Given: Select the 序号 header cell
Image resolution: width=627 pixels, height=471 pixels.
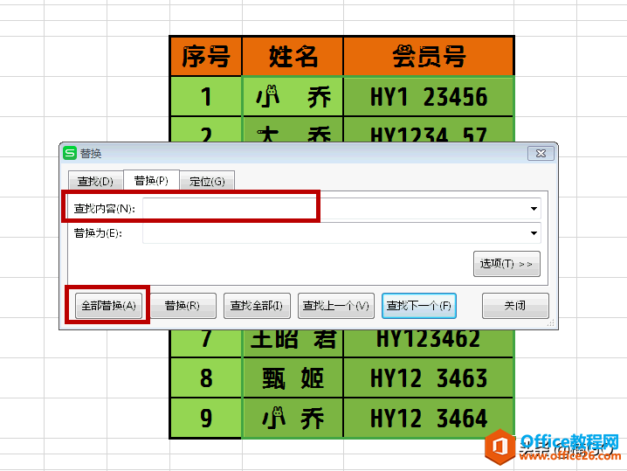Looking at the screenshot, I should click(206, 57).
